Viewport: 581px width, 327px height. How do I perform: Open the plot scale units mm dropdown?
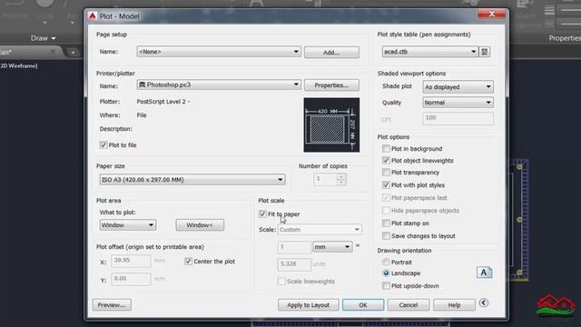332,247
